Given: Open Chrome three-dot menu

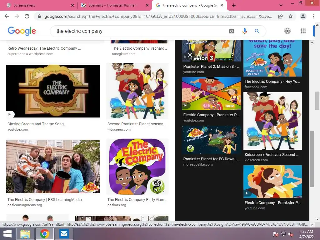Looking at the screenshot, I should tap(313, 16).
